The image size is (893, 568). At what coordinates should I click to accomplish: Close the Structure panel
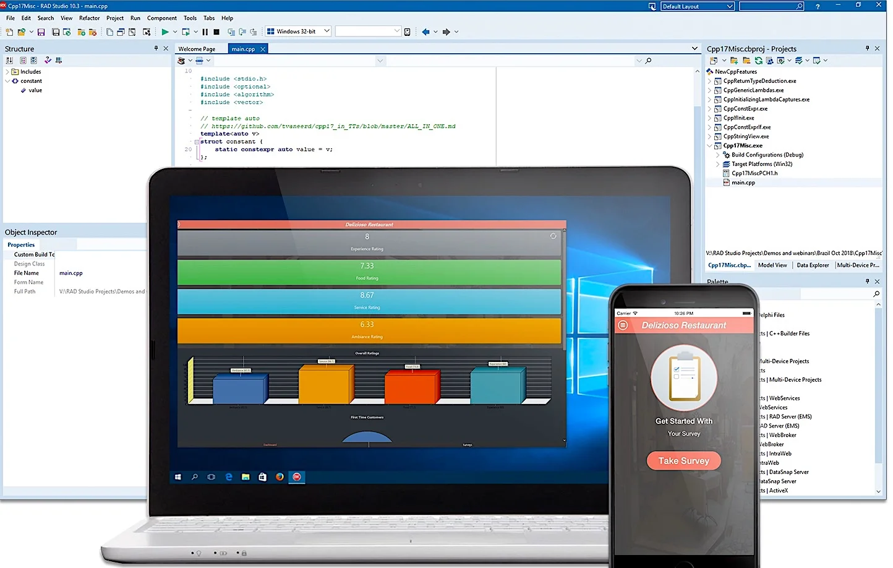[166, 48]
